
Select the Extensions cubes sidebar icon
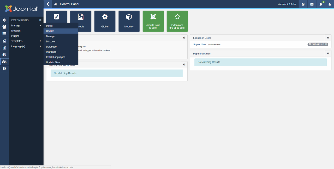pyautogui.click(x=4, y=62)
